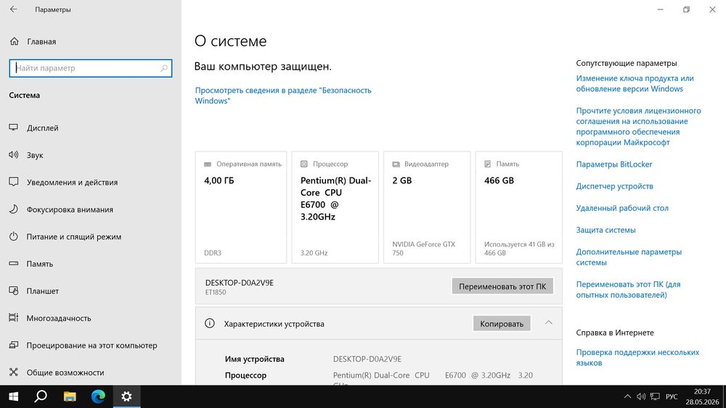Click the Память 466 GB storage card
This screenshot has width=726, height=408.
(x=519, y=207)
